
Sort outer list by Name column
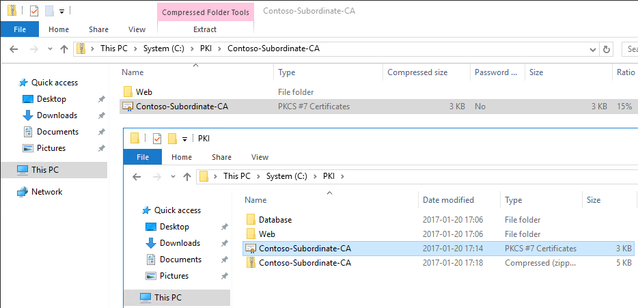tap(133, 72)
